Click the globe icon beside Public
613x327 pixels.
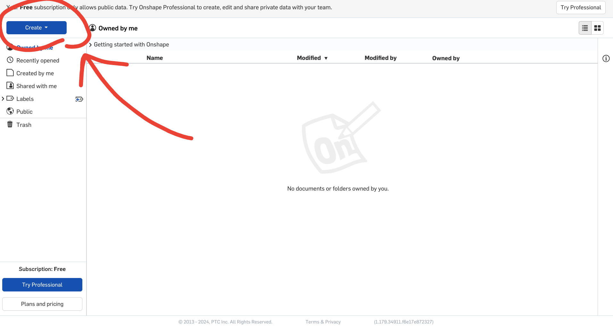[x=10, y=111]
